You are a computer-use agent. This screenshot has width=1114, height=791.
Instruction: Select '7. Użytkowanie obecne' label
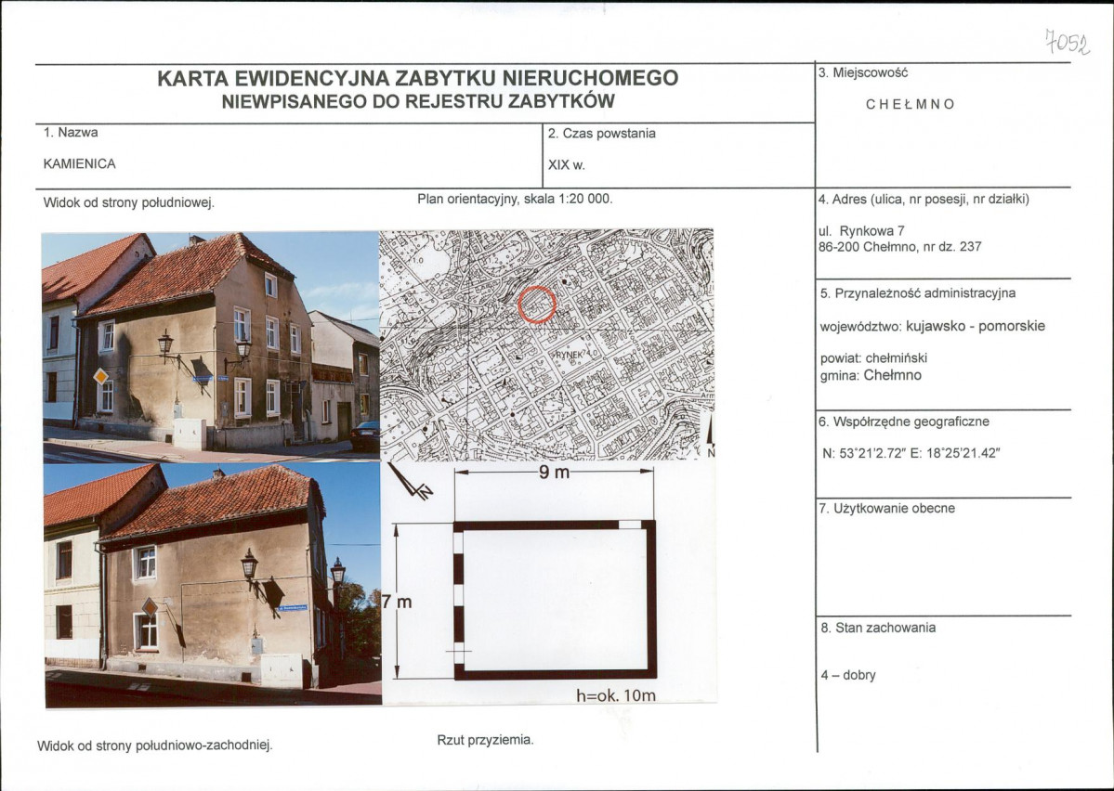pyautogui.click(x=887, y=509)
